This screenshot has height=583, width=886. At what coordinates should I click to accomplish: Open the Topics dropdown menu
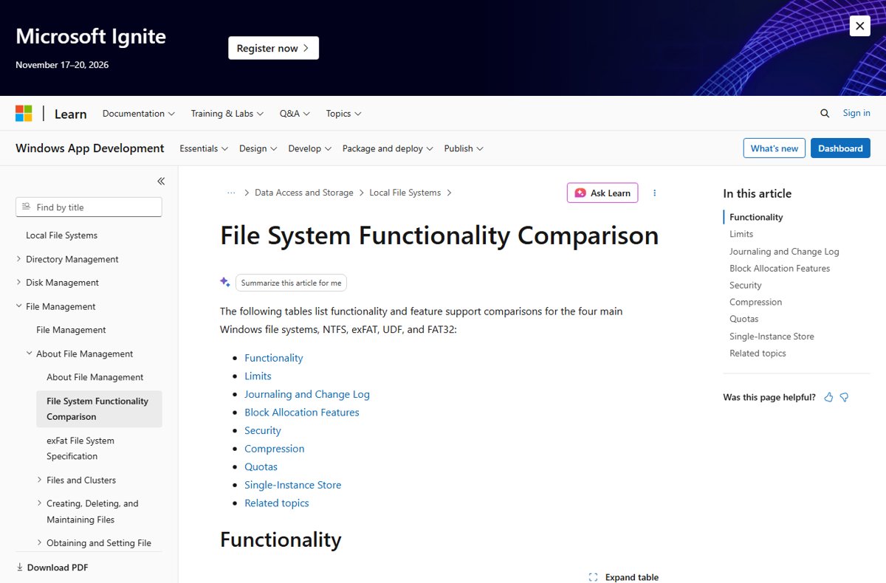click(x=343, y=114)
